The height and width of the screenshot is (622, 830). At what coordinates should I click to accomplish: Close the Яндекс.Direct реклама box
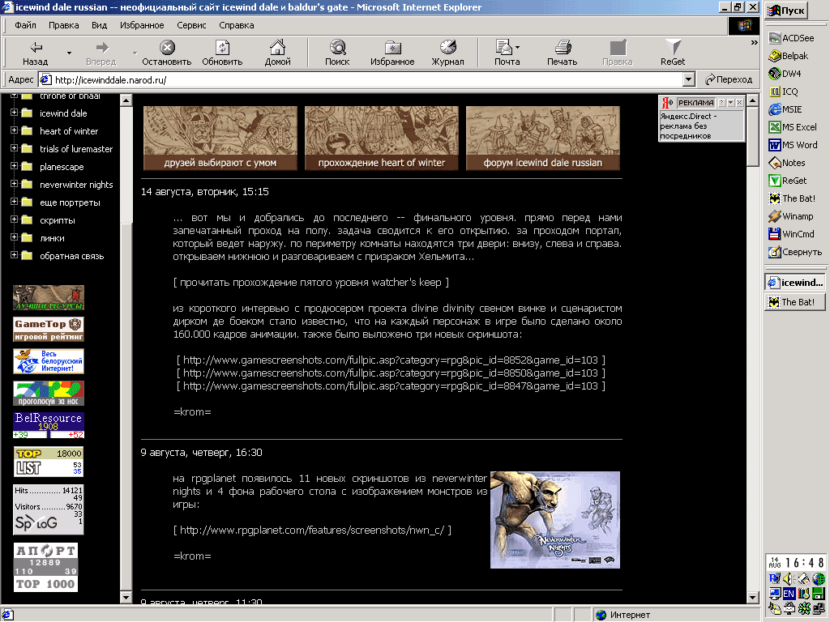coord(739,102)
